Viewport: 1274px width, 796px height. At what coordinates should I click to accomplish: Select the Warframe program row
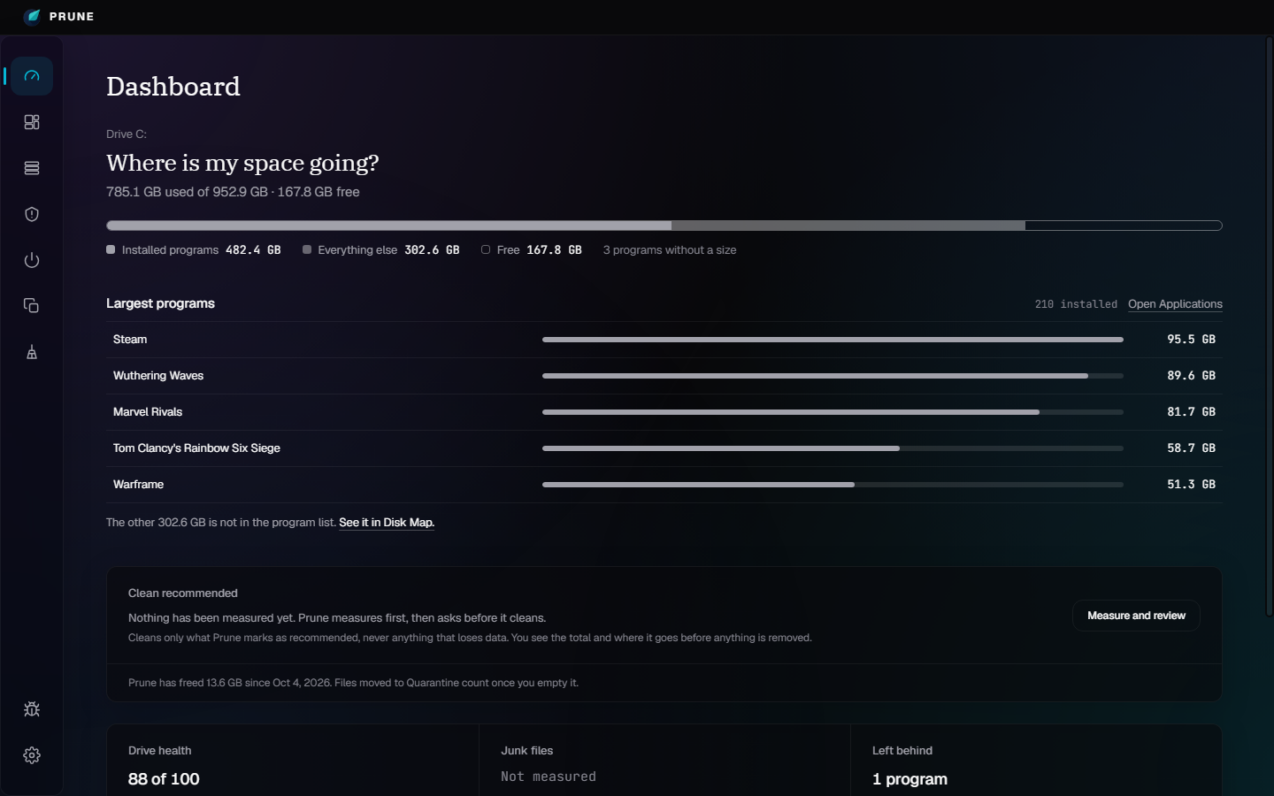[664, 485]
